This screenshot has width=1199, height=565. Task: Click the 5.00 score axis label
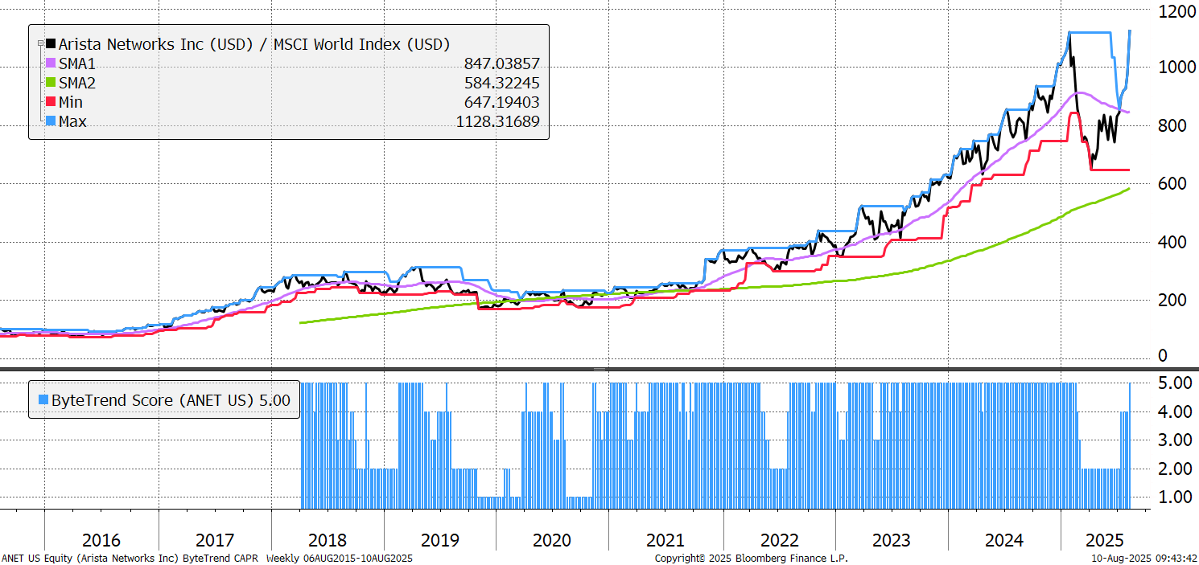1175,383
